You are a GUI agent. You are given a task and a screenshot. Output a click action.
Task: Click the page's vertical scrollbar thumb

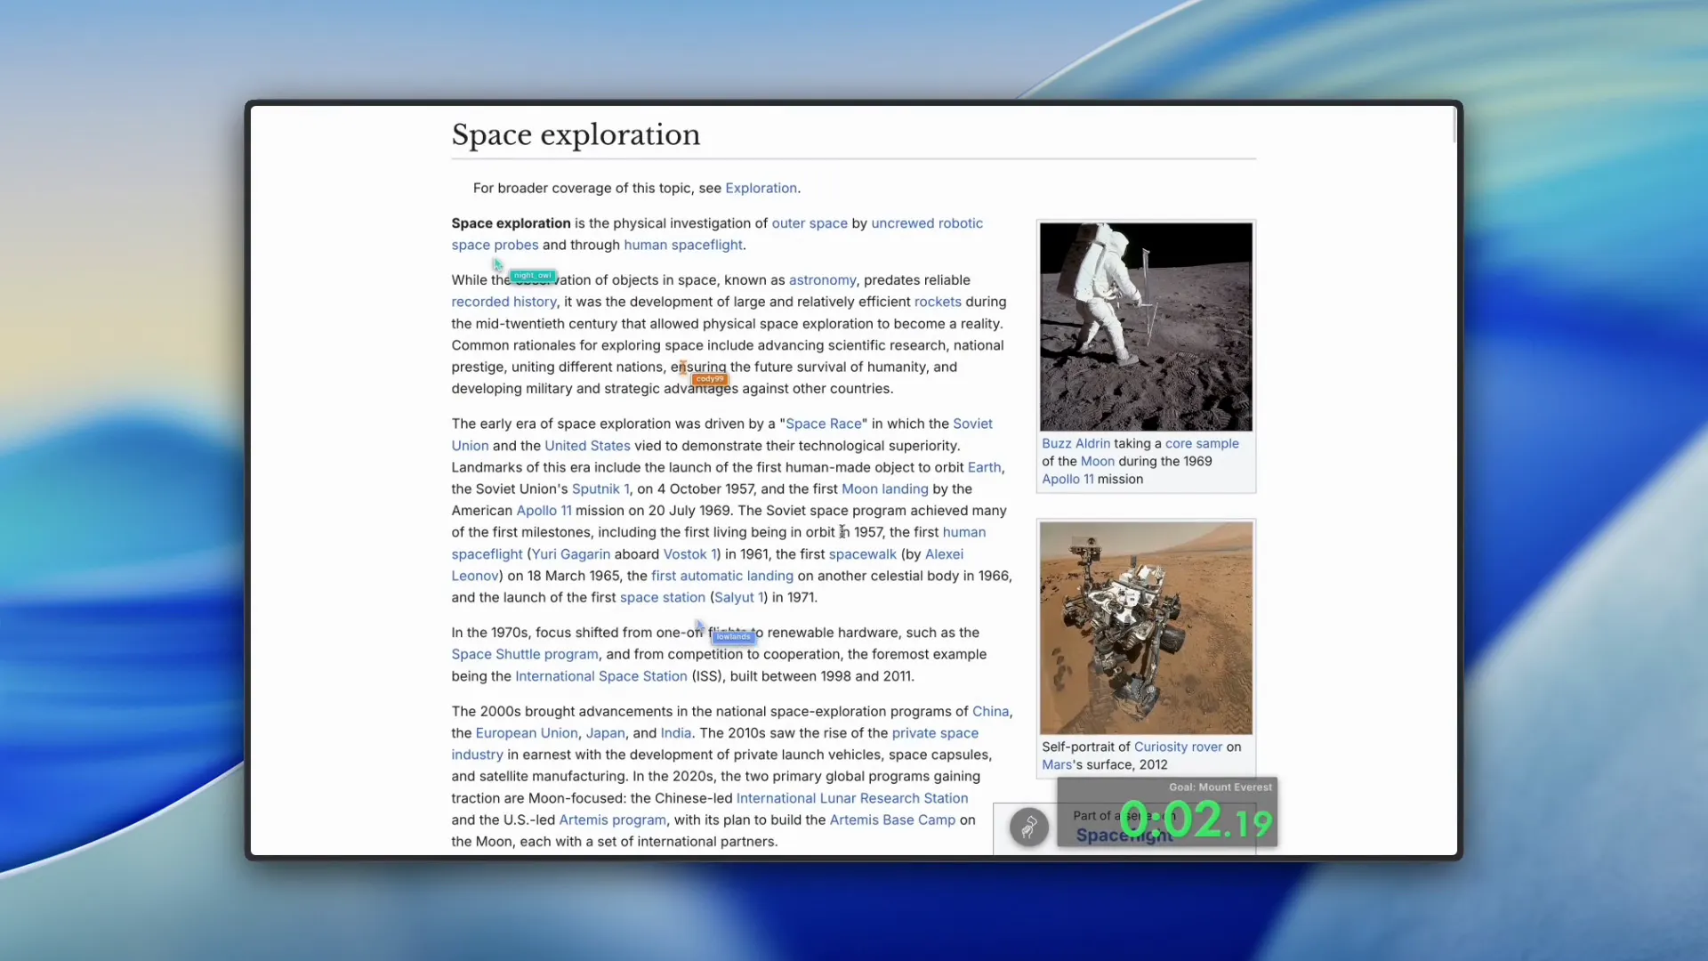coord(1454,124)
